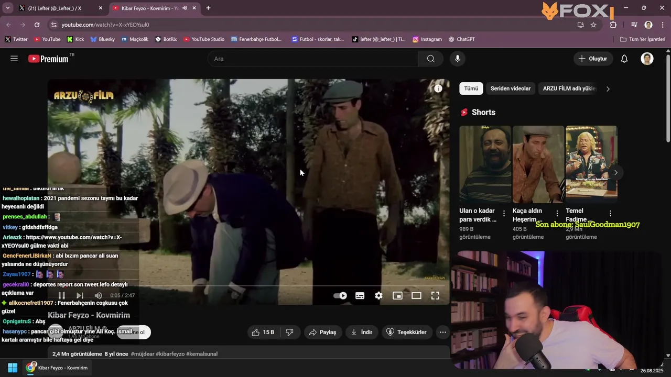671x377 pixels.
Task: Open Chrome three-dot menu
Action: coord(662,25)
